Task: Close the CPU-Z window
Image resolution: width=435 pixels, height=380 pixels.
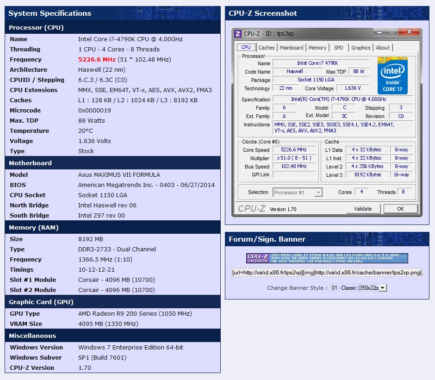Action: pyautogui.click(x=409, y=32)
